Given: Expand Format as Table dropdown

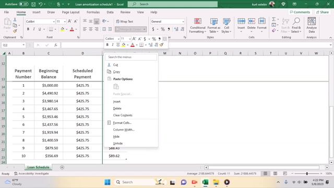Looking at the screenshot, I should [213, 26].
